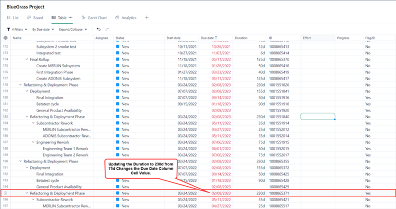The height and width of the screenshot is (209, 396).
Task: Collapse Subcontractor Rework row 196
Action: point(33,200)
